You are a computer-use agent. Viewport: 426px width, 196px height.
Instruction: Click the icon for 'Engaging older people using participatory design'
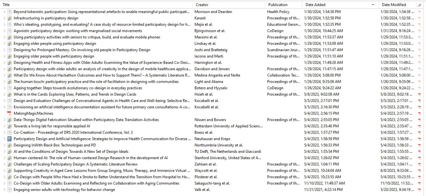[10, 44]
